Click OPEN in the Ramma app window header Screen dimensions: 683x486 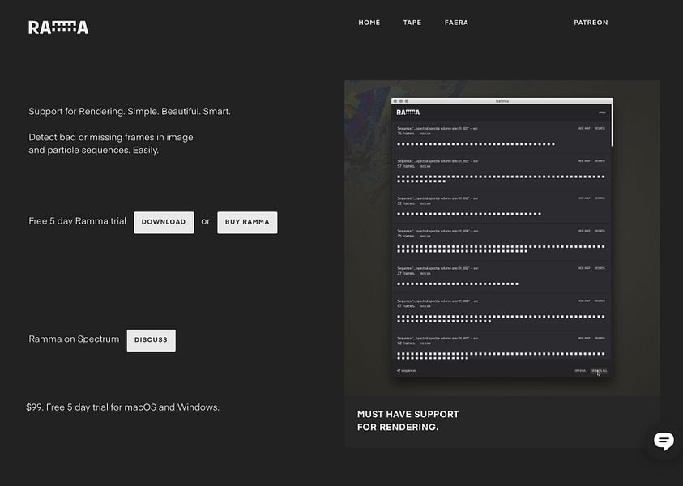click(x=602, y=113)
